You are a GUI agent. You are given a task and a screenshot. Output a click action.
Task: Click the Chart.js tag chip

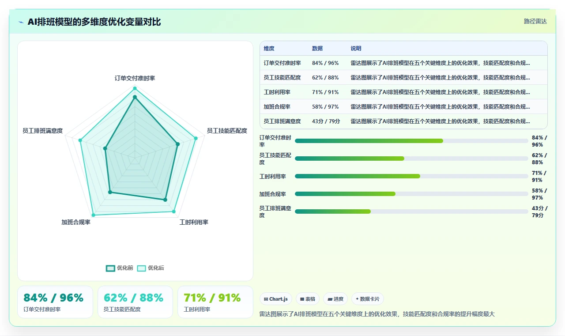(276, 299)
